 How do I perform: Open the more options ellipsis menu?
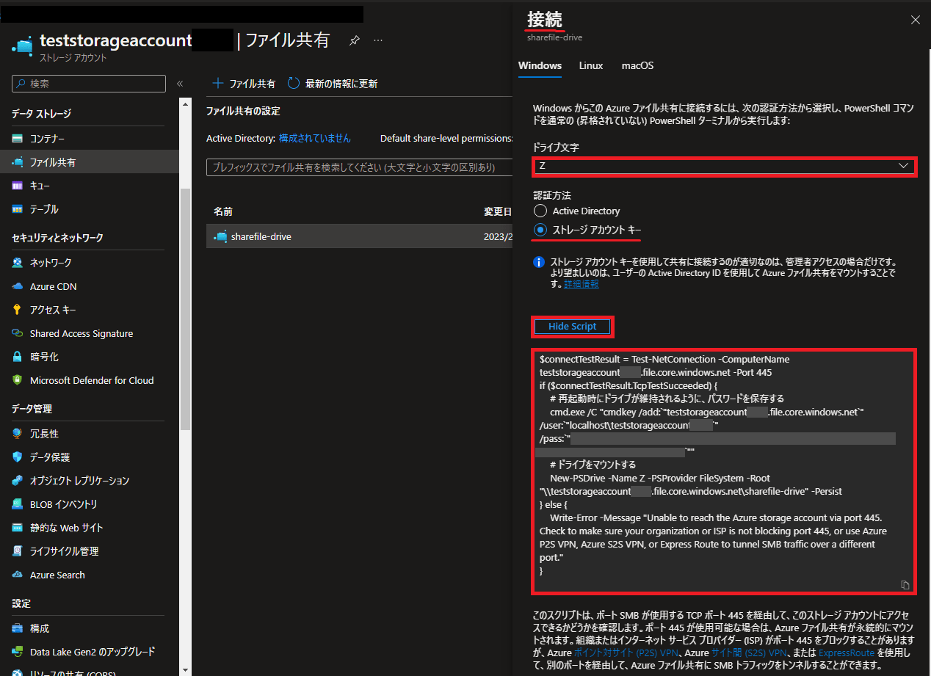[x=378, y=41]
